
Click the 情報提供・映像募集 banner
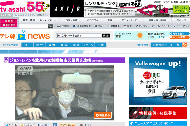(x=158, y=113)
